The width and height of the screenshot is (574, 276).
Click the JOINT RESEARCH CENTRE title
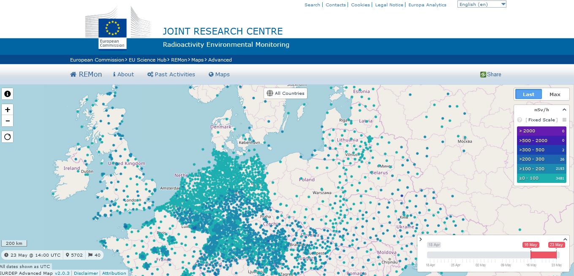223,31
